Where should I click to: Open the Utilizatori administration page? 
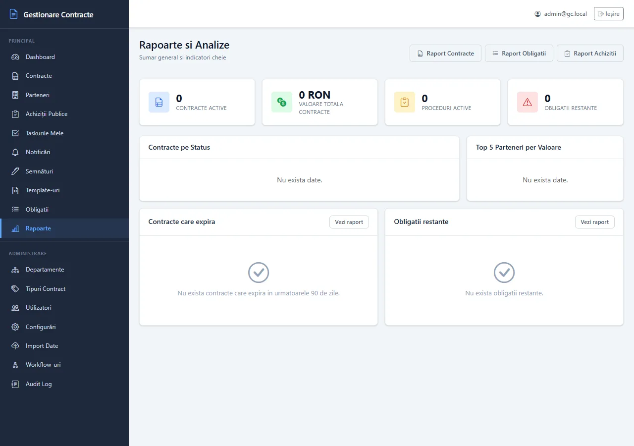[x=64, y=308]
